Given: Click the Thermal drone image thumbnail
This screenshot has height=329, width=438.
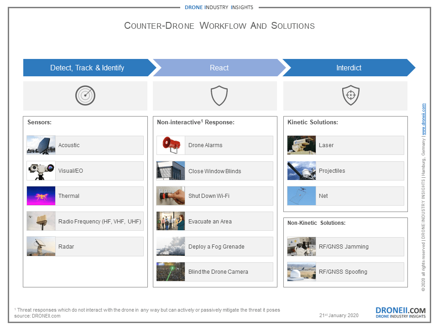Looking at the screenshot, I should click(41, 196).
